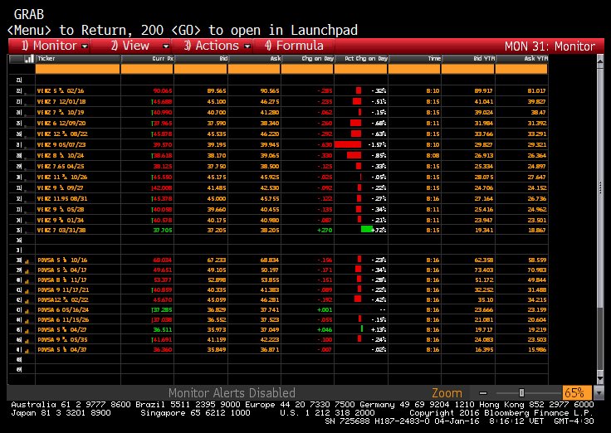This screenshot has height=433, width=611.
Task: Select the VENZ 7 12/01/18 ticker
Action: [61, 102]
